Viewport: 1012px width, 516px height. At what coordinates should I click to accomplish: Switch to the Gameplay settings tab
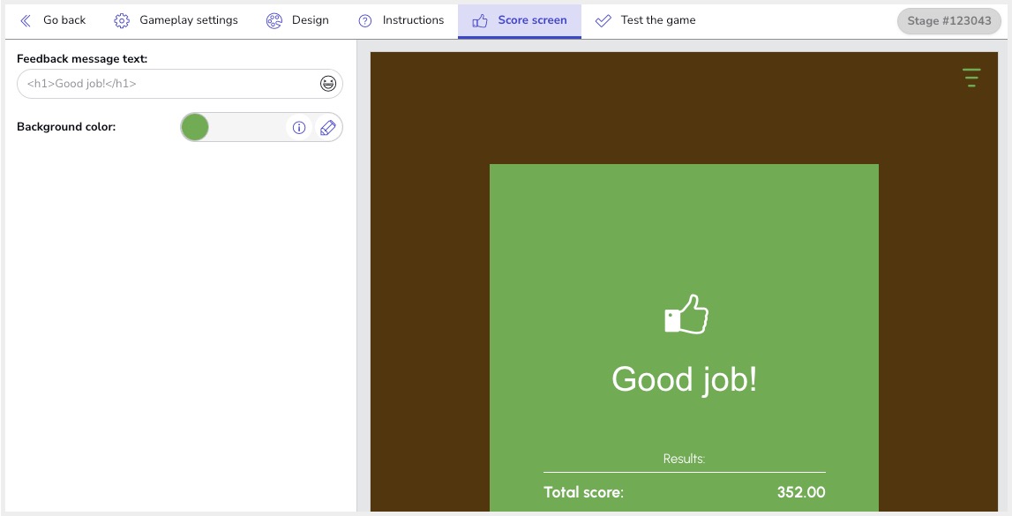[176, 20]
